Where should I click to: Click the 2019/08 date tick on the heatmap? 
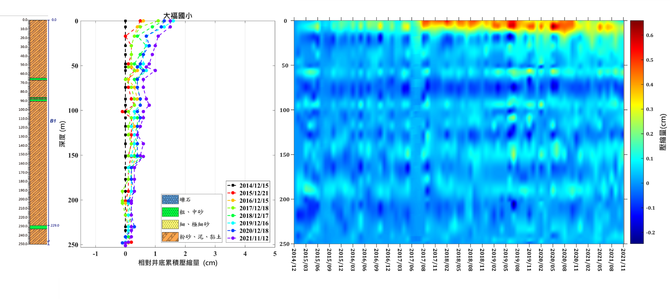point(517,259)
